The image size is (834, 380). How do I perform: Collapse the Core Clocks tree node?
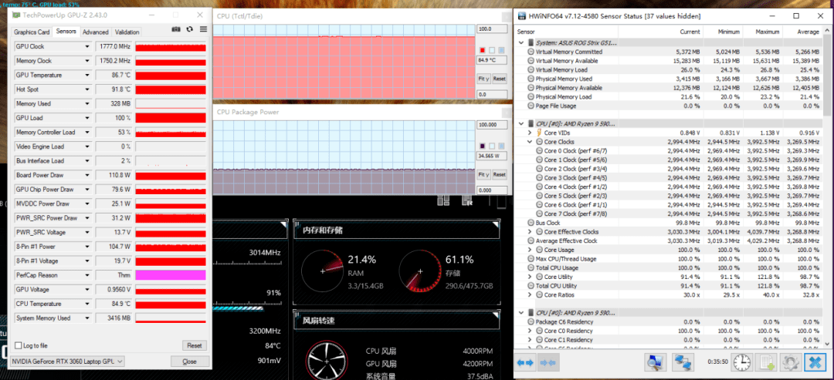click(x=530, y=142)
